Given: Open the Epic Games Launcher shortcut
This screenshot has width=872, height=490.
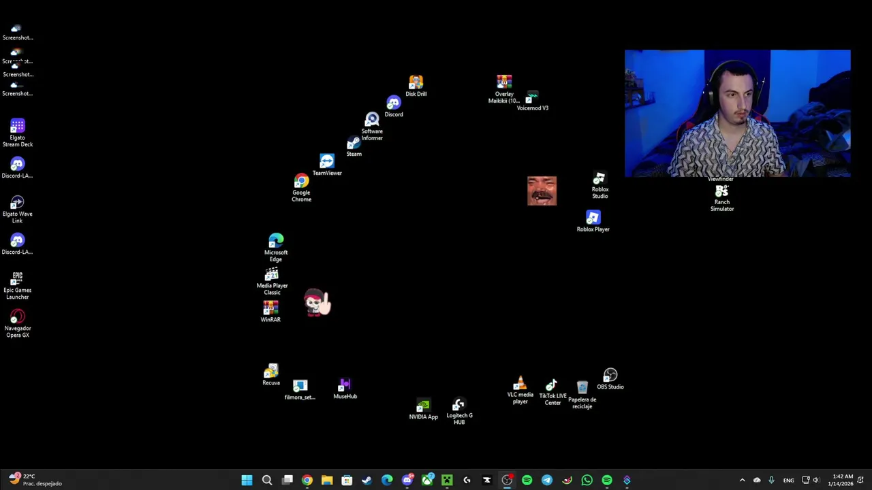Looking at the screenshot, I should (x=18, y=286).
